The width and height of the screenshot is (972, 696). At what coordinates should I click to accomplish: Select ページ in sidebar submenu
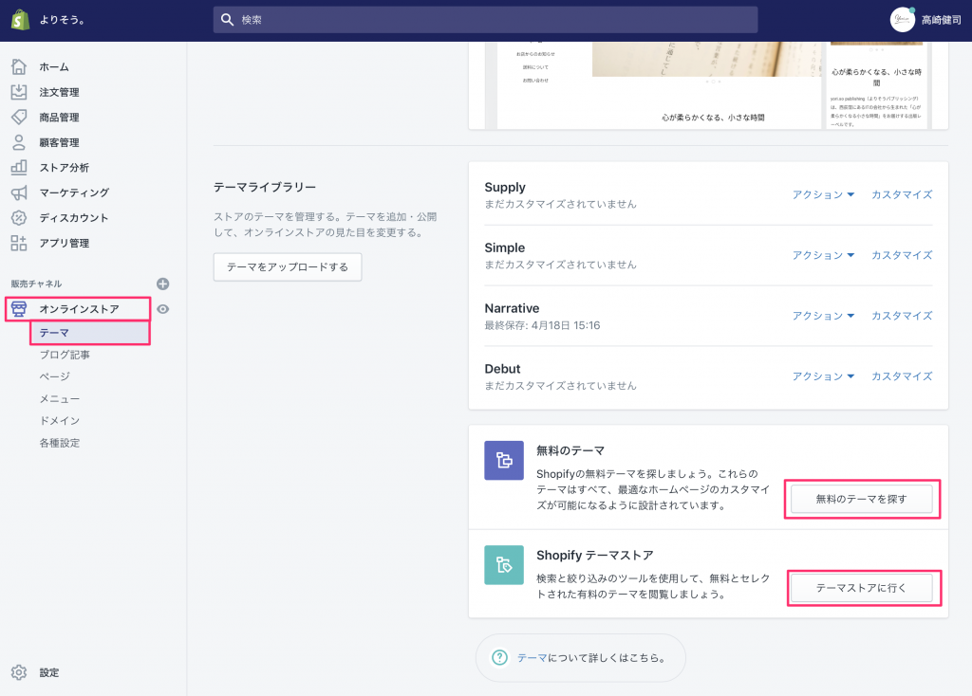55,376
